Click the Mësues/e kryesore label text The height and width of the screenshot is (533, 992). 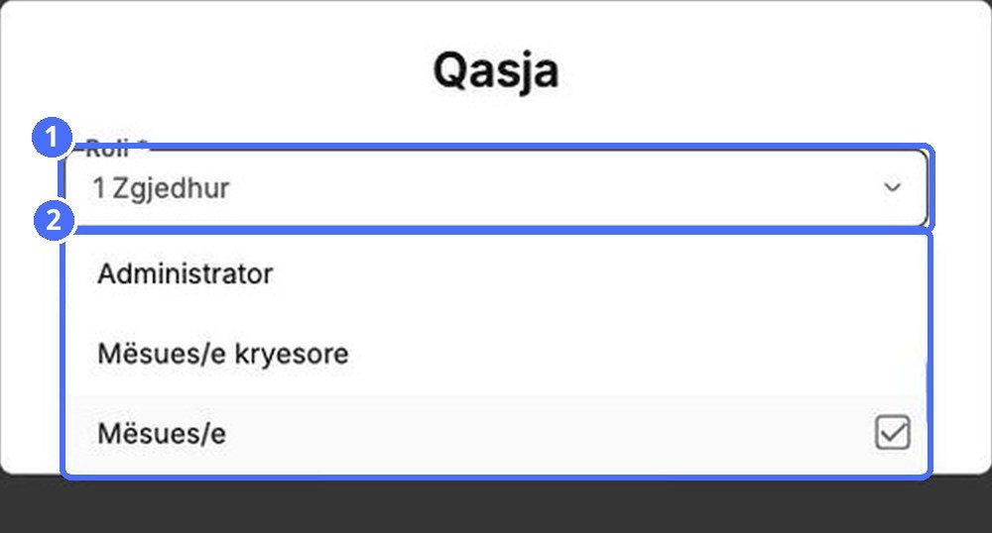tap(222, 354)
